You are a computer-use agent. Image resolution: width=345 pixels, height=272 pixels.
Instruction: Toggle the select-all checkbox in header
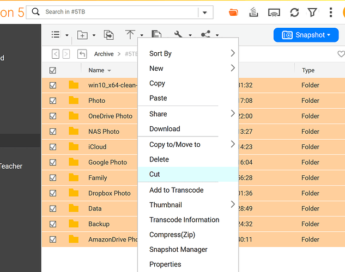point(53,70)
